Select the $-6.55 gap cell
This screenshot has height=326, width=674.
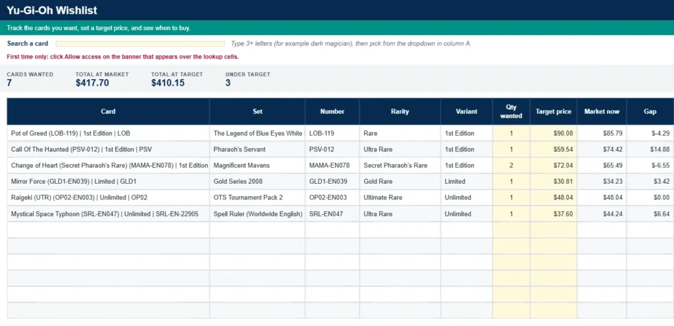650,165
